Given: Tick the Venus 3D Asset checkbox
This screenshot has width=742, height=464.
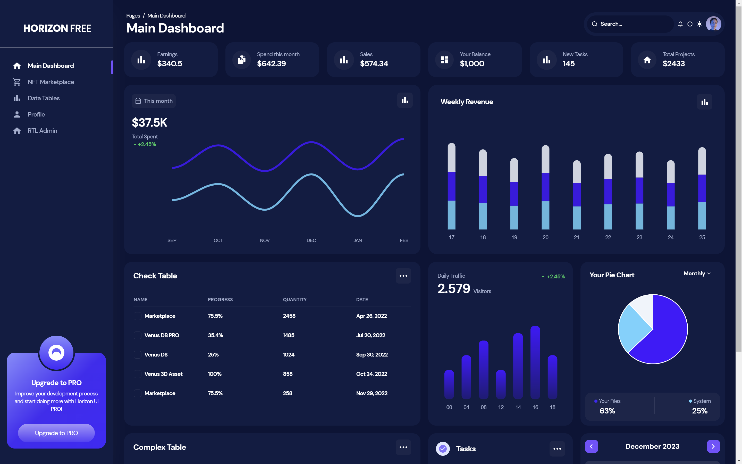Looking at the screenshot, I should (x=137, y=374).
